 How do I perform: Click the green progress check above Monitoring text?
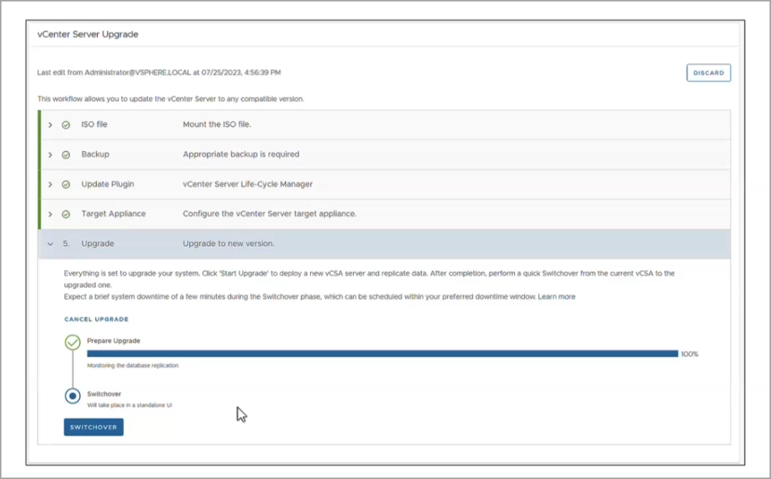[72, 342]
